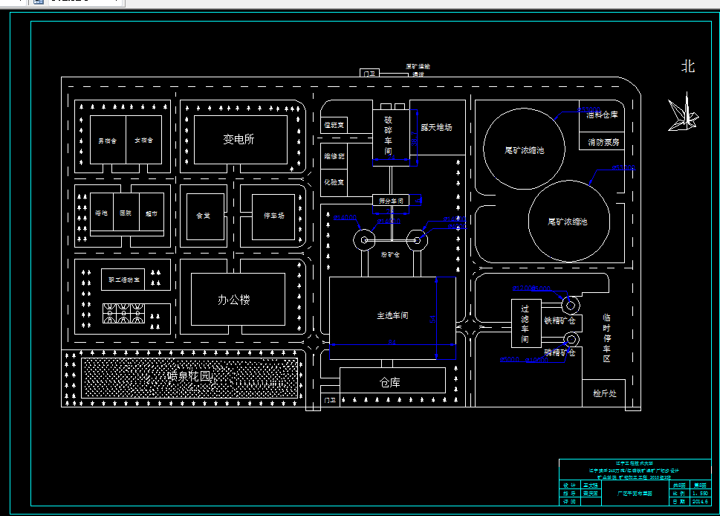Viewport: 720px width, 516px height.
Task: Select the 停车场 parking label
Action: 274,216
